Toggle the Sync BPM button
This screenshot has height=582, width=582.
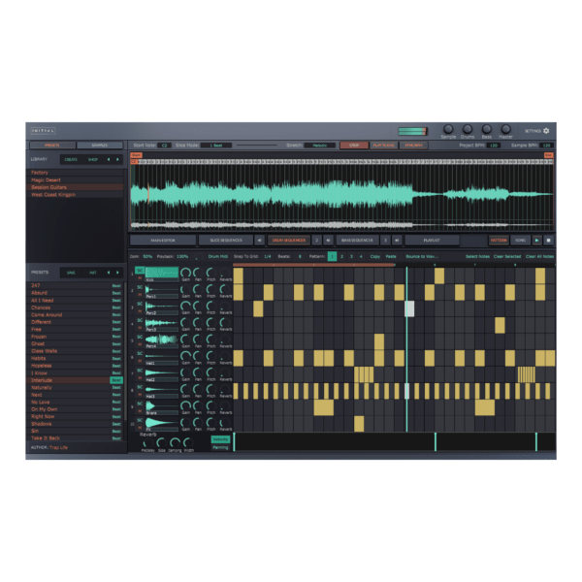click(x=413, y=145)
